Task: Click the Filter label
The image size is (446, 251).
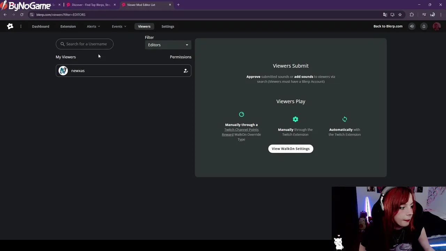Action: coord(149,37)
